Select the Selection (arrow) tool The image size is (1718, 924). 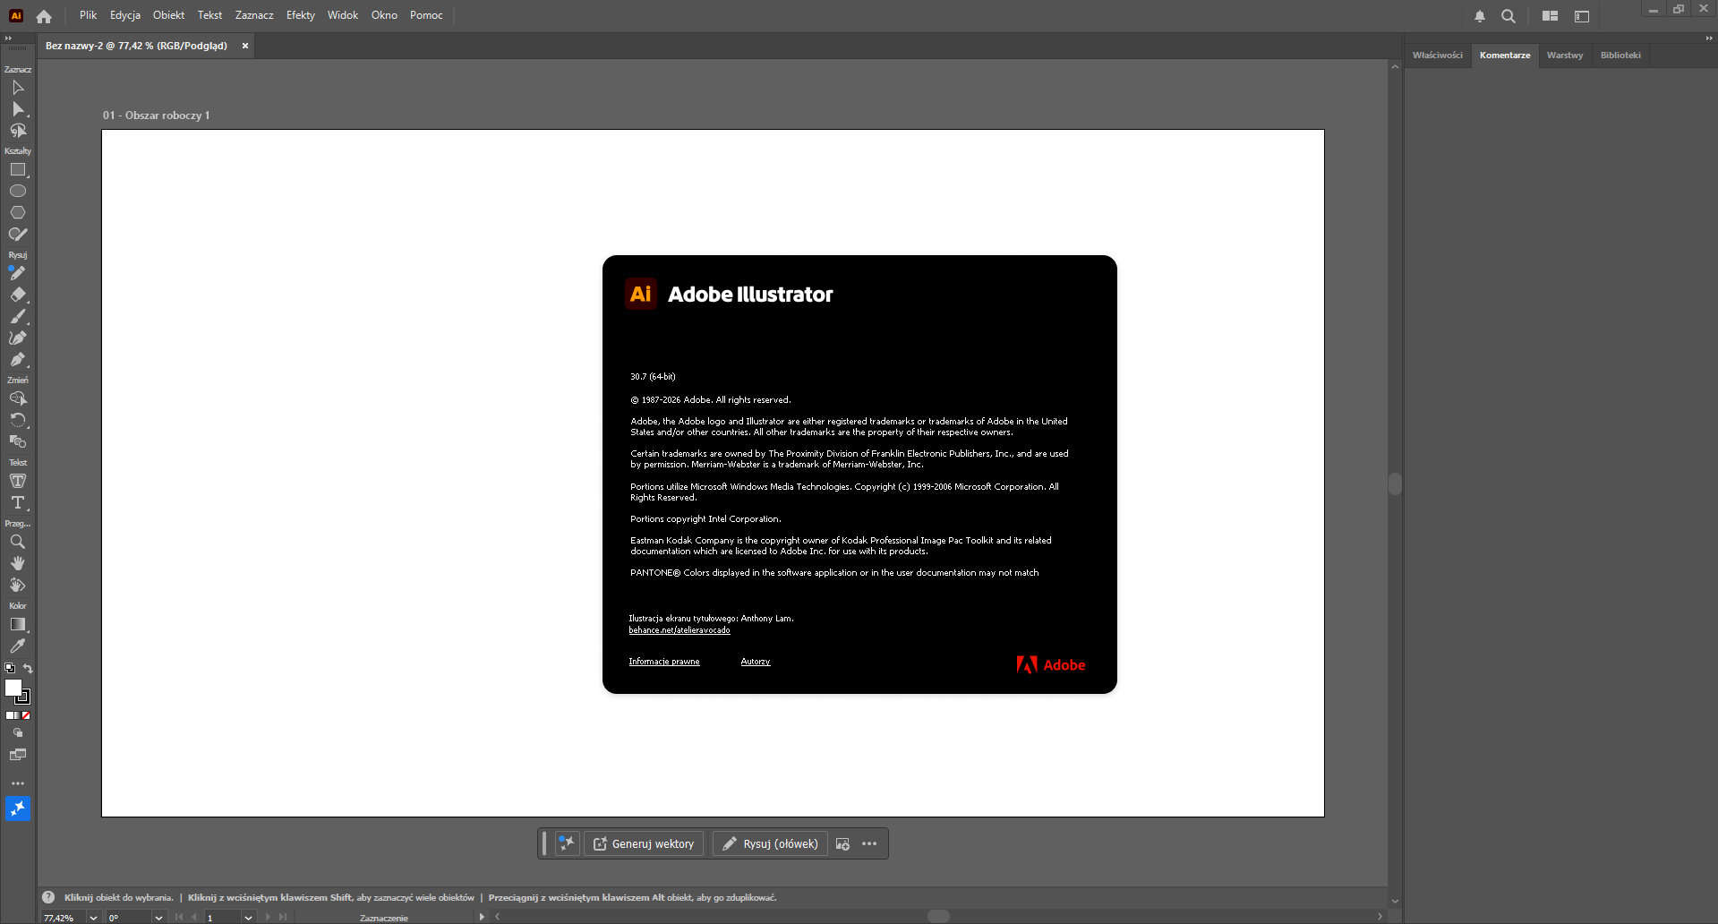click(x=18, y=88)
